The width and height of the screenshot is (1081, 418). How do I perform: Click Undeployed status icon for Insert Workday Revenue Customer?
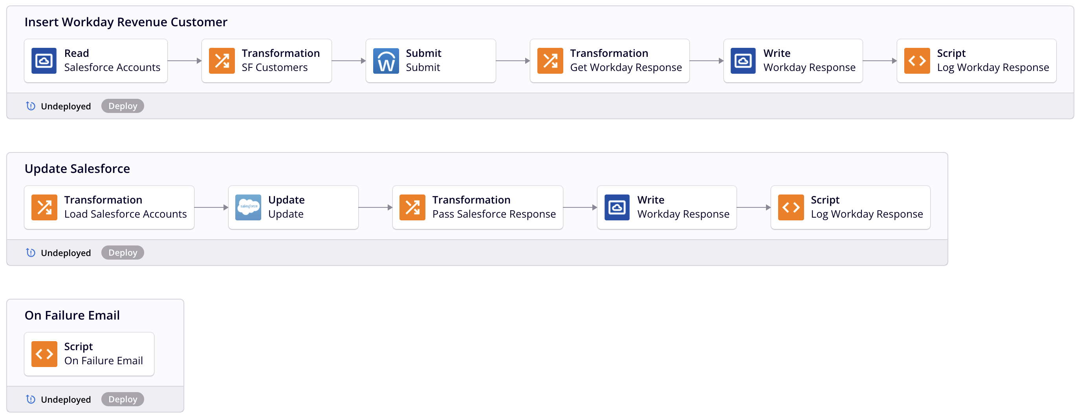click(x=31, y=106)
